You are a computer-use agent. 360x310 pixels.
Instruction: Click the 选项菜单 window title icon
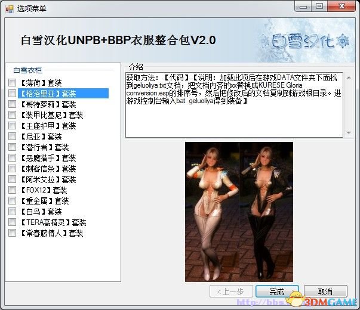(x=10, y=9)
